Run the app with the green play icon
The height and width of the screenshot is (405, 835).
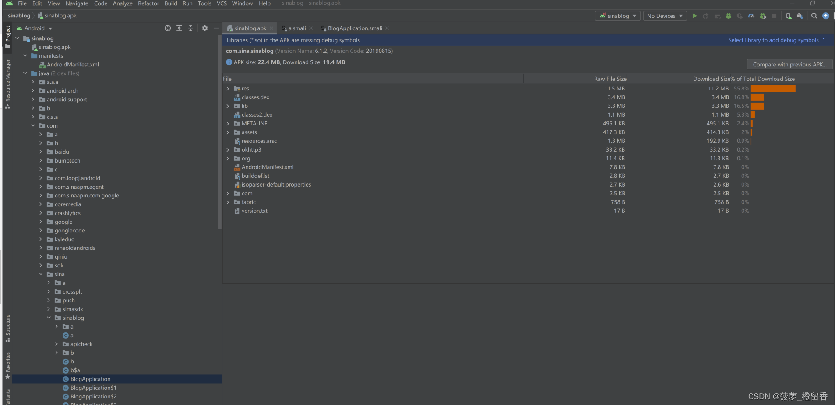tap(694, 16)
